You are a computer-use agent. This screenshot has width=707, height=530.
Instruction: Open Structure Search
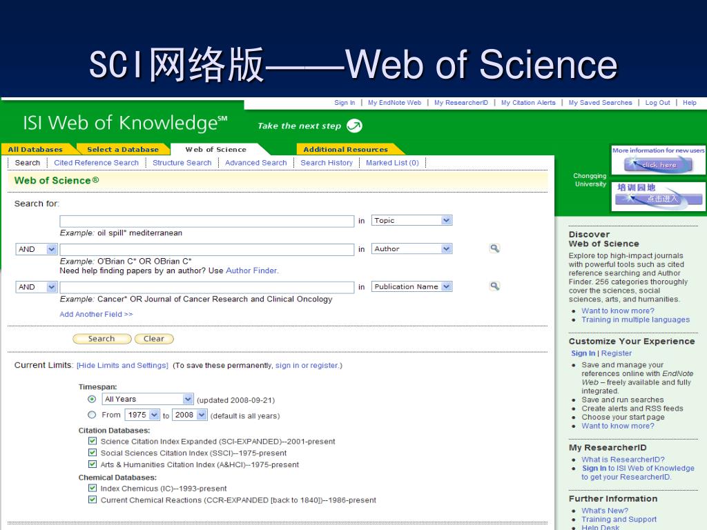pyautogui.click(x=182, y=163)
